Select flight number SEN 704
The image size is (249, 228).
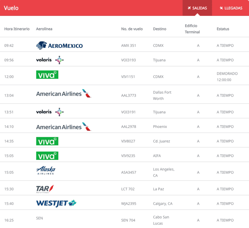pos(128,220)
